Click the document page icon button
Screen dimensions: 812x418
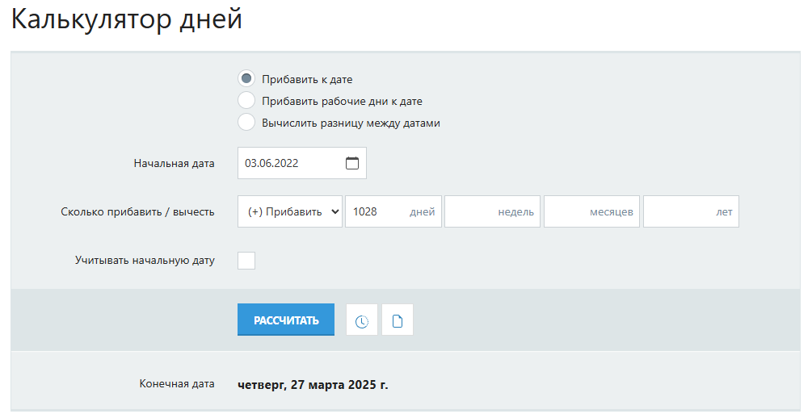coord(398,321)
